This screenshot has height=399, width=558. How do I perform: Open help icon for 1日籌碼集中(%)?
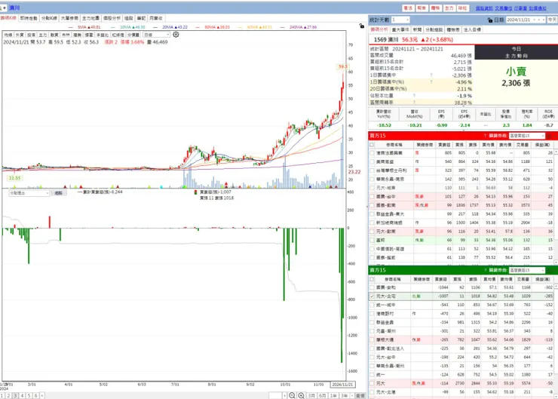(x=431, y=82)
